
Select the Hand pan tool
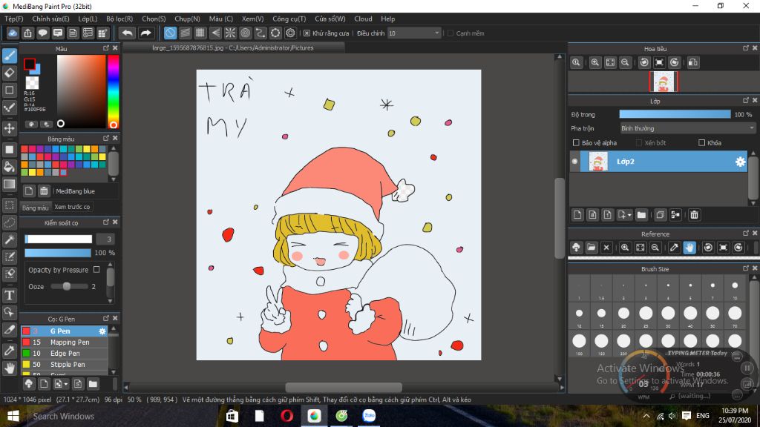point(9,368)
